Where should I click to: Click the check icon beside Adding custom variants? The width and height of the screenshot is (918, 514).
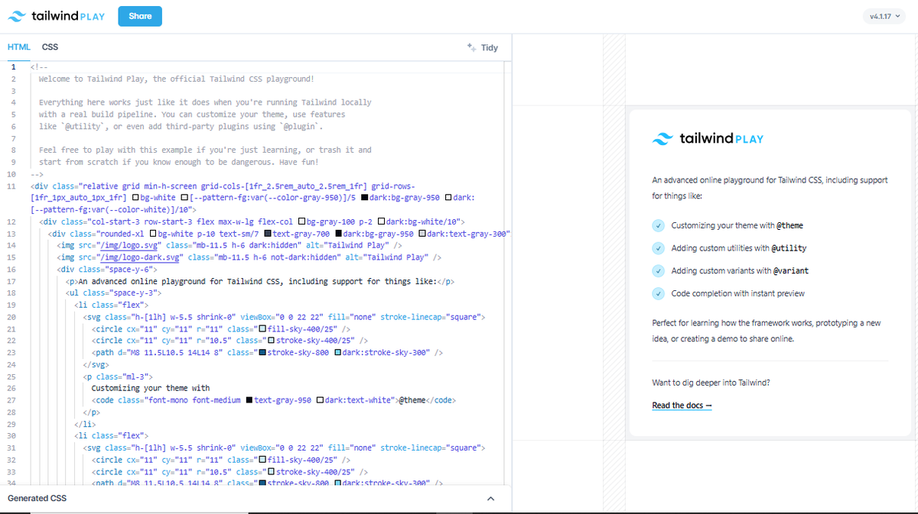click(659, 270)
